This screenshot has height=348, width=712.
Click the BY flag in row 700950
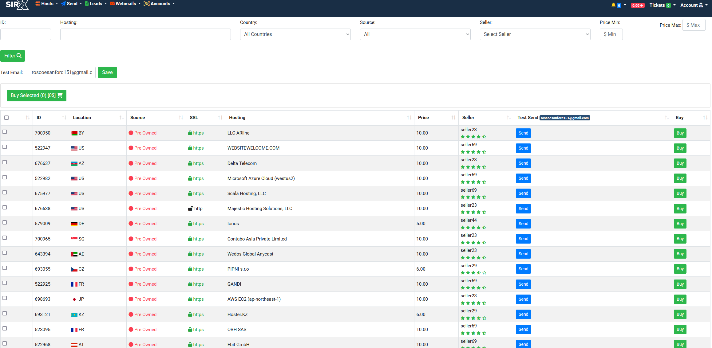pyautogui.click(x=74, y=133)
